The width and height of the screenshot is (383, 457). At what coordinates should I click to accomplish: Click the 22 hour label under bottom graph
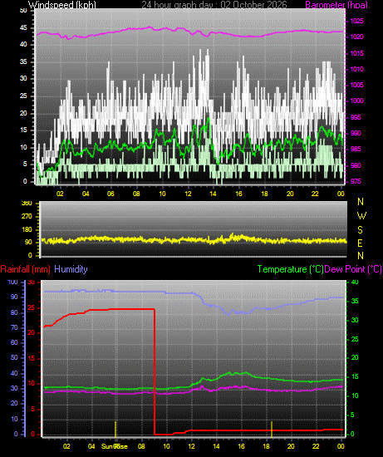pos(316,446)
